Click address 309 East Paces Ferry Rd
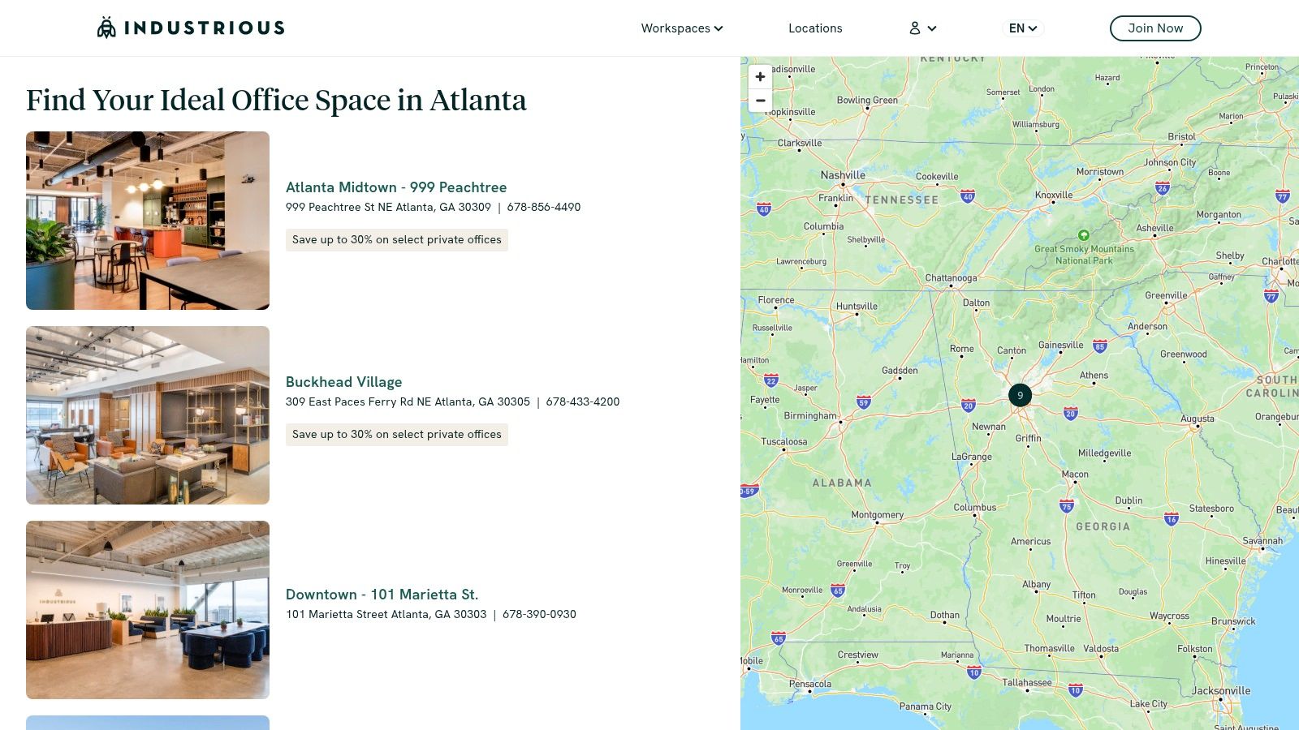The height and width of the screenshot is (730, 1299). tap(408, 402)
